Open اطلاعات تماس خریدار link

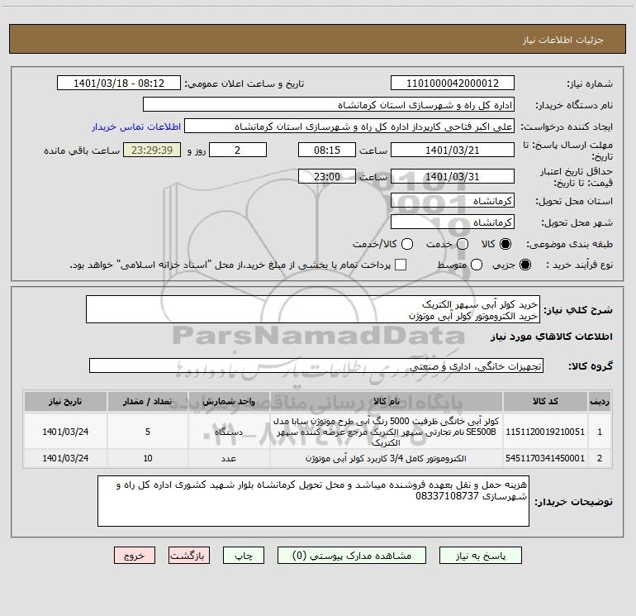[136, 127]
